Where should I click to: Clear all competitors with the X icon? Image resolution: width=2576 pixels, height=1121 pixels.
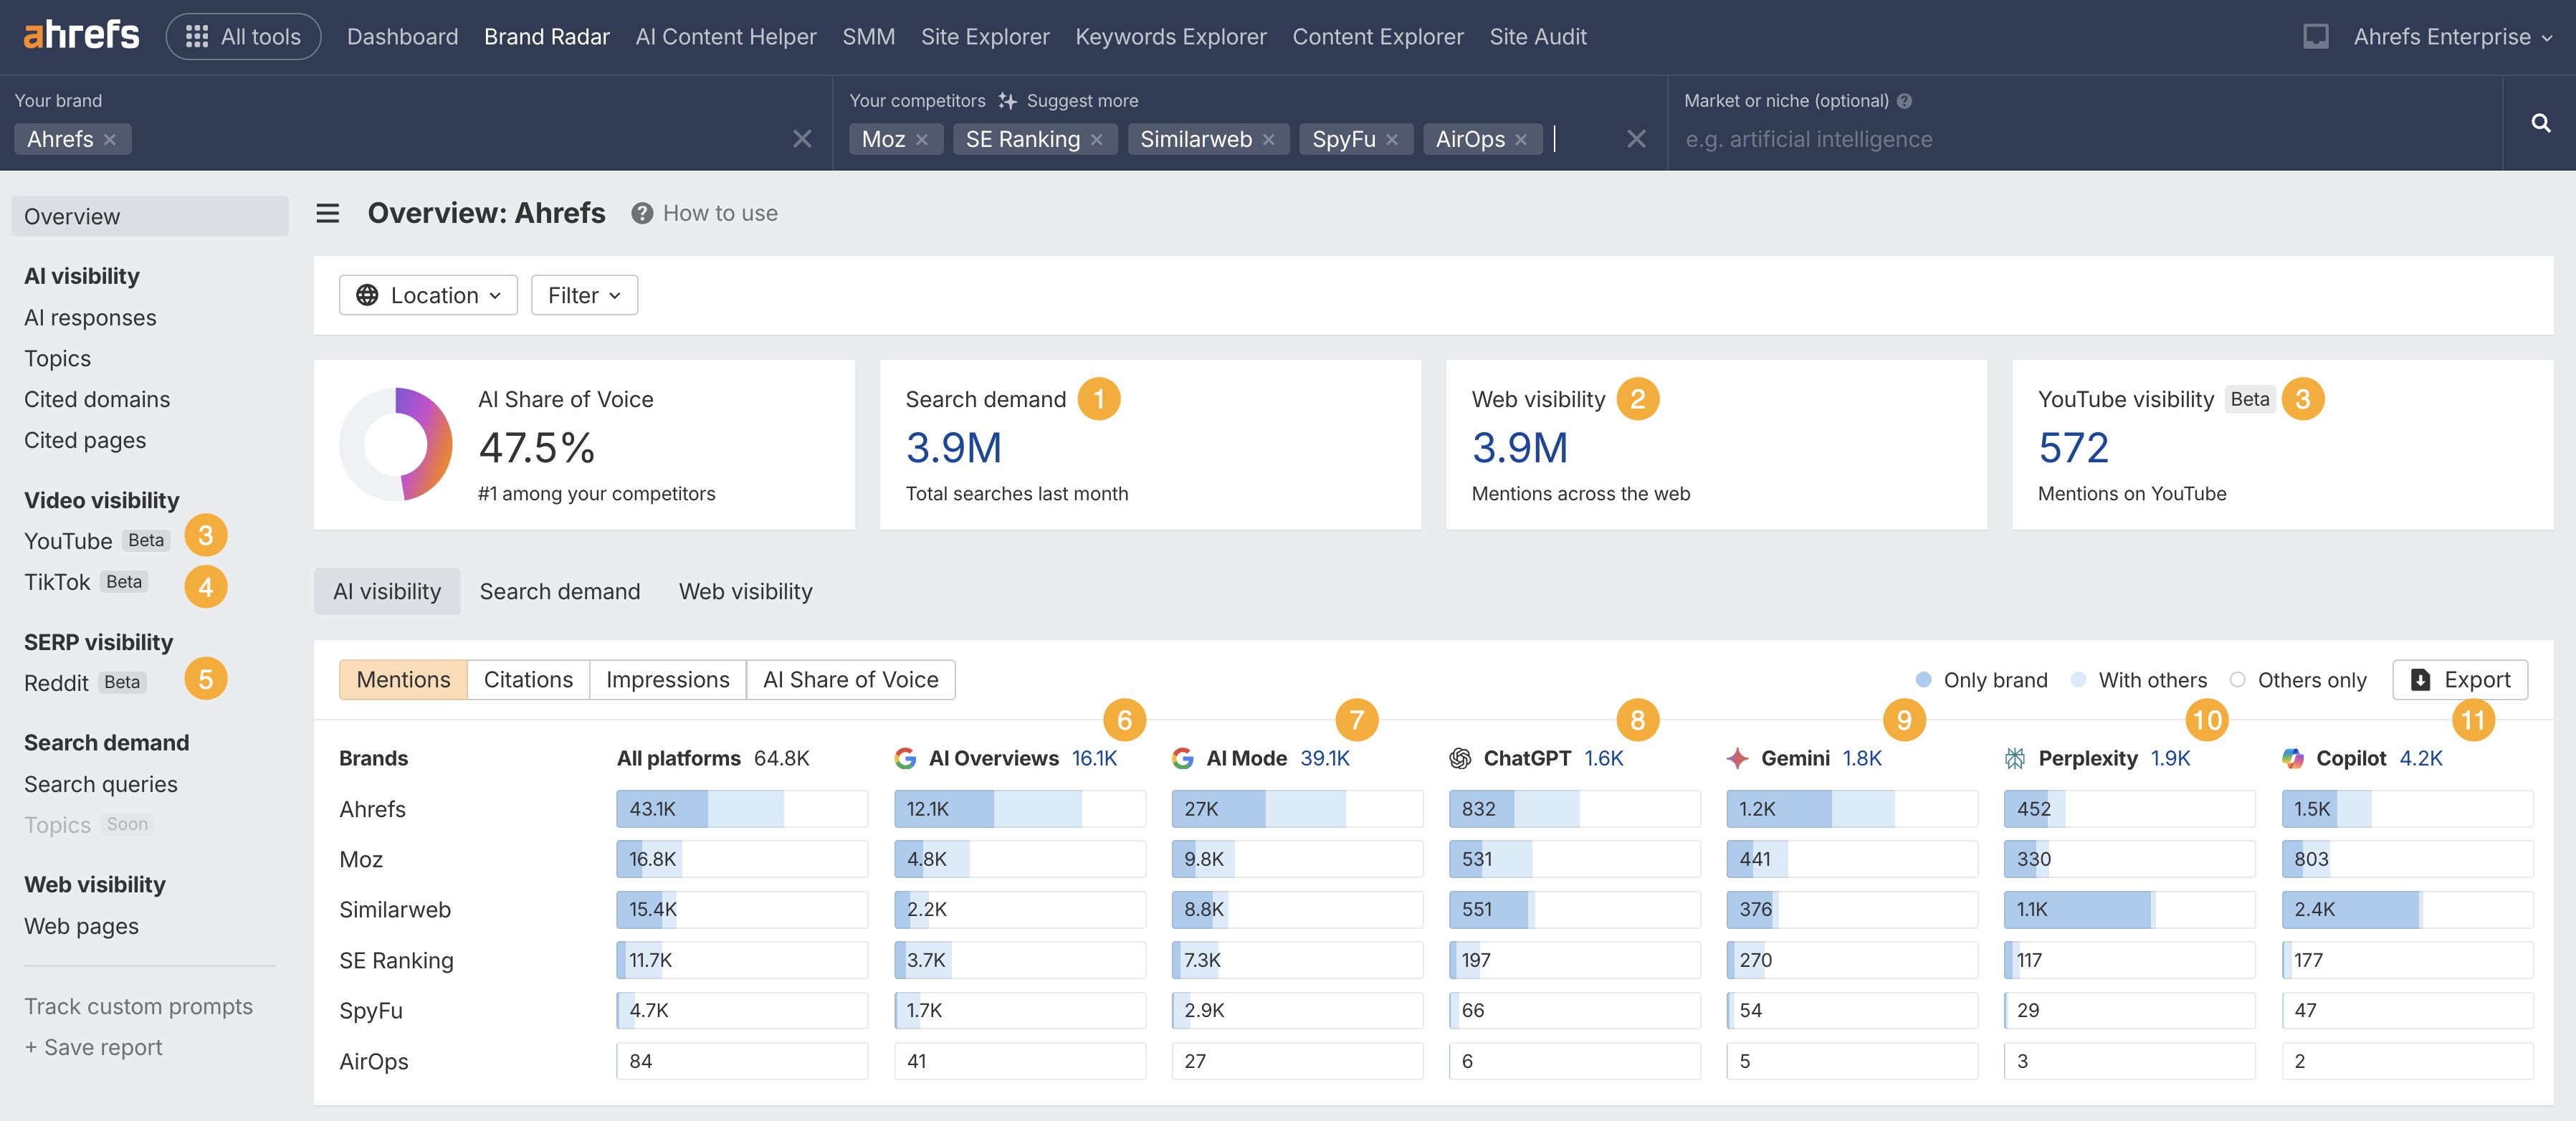[1636, 139]
